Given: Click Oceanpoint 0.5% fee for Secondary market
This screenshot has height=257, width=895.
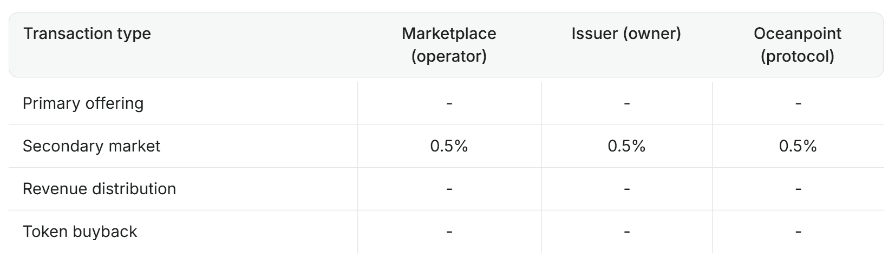Looking at the screenshot, I should [x=798, y=146].
